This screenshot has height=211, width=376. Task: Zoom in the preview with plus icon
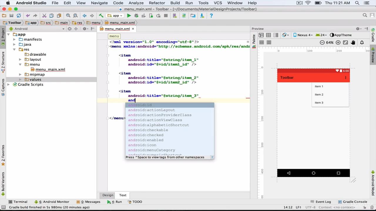(338, 42)
